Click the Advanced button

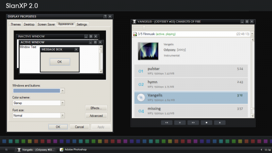pyautogui.click(x=96, y=116)
